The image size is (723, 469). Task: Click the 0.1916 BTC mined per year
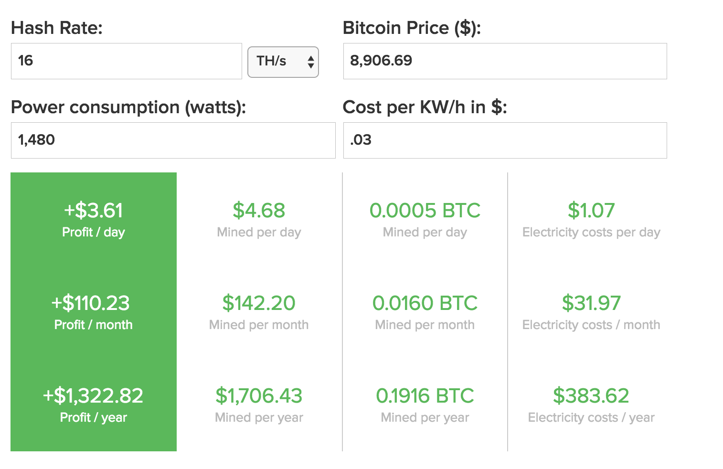425,396
